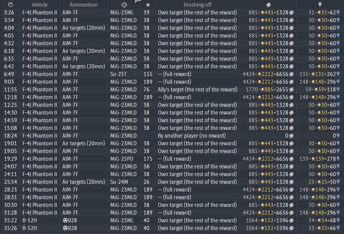
Task: Sort by the Ammunition column header
Action: pyautogui.click(x=83, y=5)
